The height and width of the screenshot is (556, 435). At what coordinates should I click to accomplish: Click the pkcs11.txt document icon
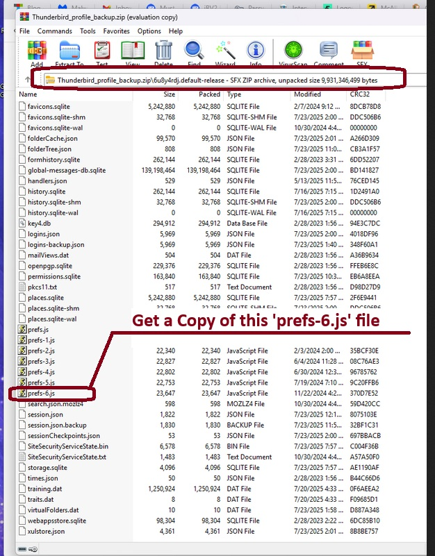pos(22,287)
